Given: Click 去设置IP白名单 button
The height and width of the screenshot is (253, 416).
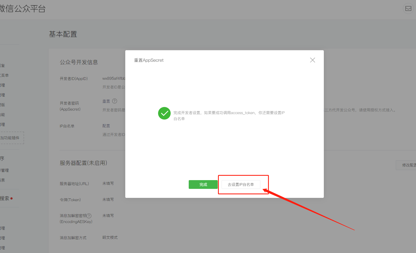Looking at the screenshot, I should click(241, 184).
